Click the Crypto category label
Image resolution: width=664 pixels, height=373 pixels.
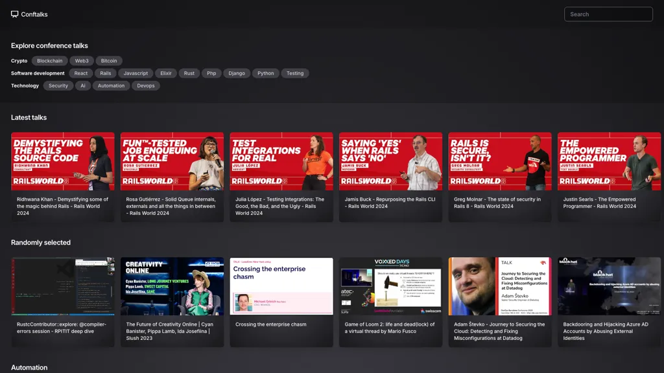tap(19, 61)
